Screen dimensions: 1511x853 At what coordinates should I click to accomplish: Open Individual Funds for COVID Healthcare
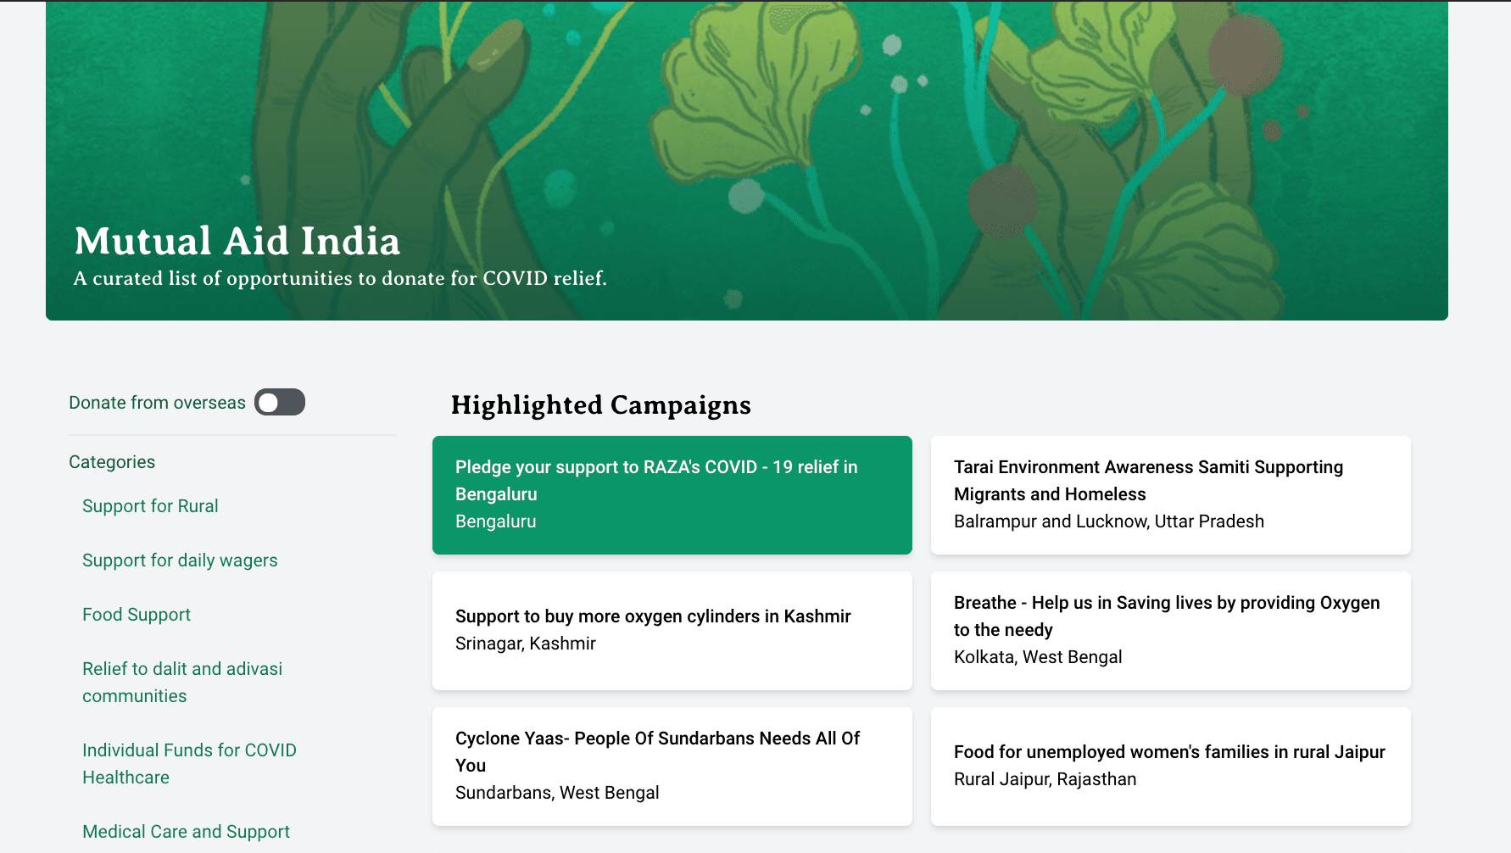tap(189, 764)
